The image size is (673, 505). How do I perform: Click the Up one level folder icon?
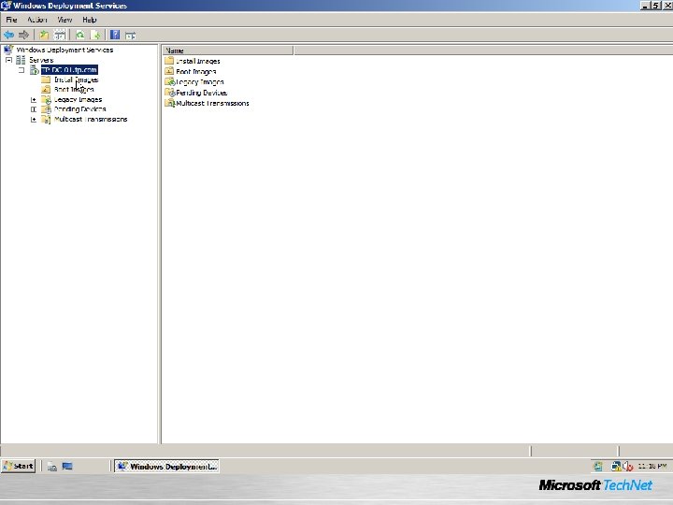click(43, 36)
